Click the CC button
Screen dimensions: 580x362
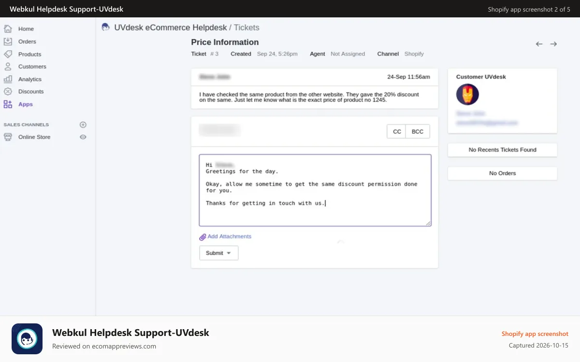pyautogui.click(x=397, y=132)
